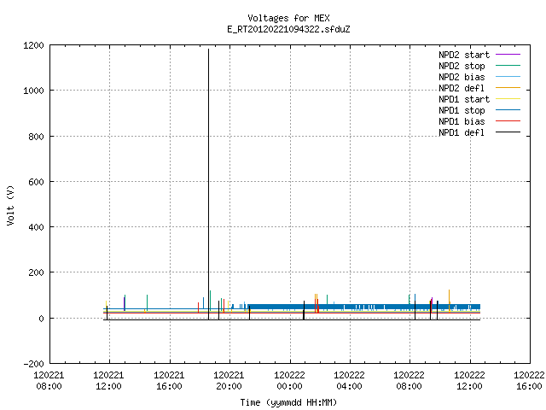
Task: Click the 'Time (yymmdd HH:MM)' x-axis title
Action: pyautogui.click(x=288, y=402)
